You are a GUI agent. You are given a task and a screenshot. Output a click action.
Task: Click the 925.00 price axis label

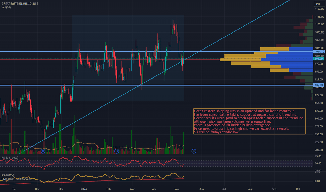tap(319, 80)
